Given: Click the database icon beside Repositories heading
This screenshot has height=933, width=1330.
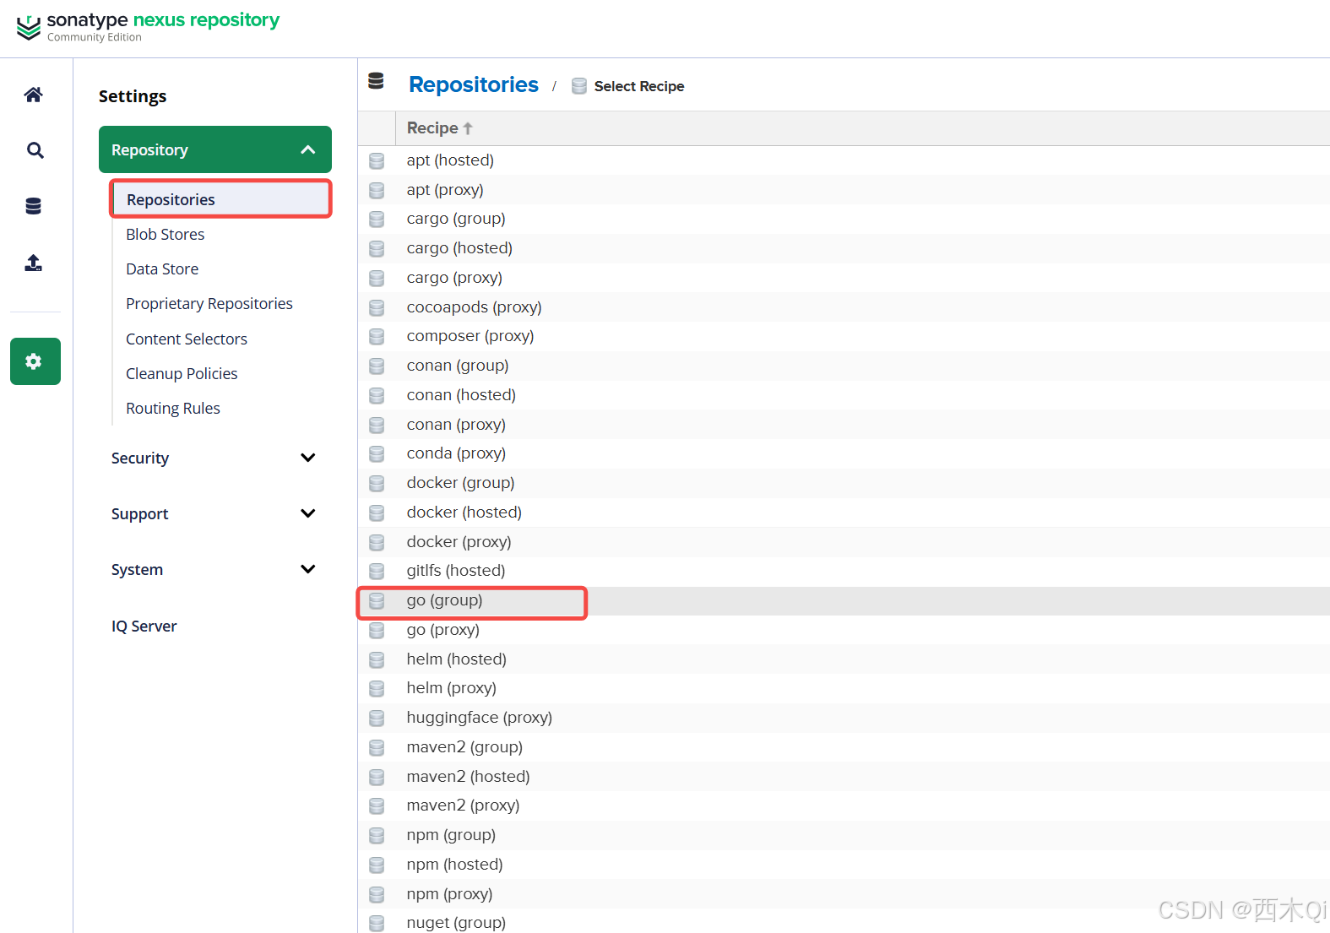Looking at the screenshot, I should 376,81.
